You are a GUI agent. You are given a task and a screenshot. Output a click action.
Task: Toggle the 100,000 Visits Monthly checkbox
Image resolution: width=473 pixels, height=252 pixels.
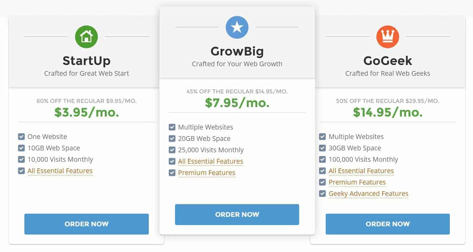coord(322,160)
